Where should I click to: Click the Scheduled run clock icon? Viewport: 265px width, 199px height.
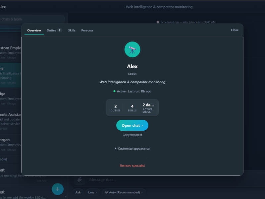(x=158, y=22)
